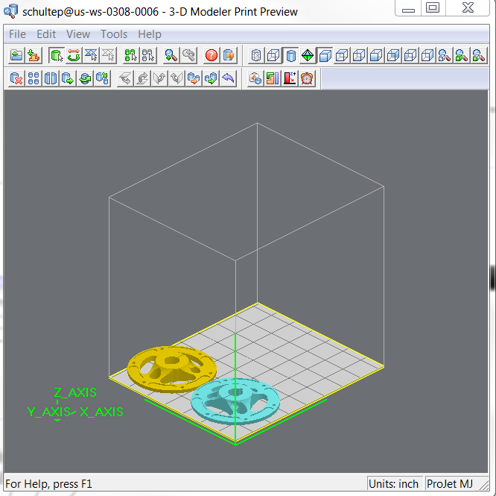Click the alarm clock icon in toolbar
The width and height of the screenshot is (496, 496).
(x=306, y=78)
